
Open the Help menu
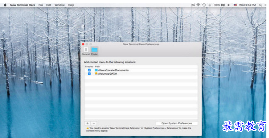point(71,5)
